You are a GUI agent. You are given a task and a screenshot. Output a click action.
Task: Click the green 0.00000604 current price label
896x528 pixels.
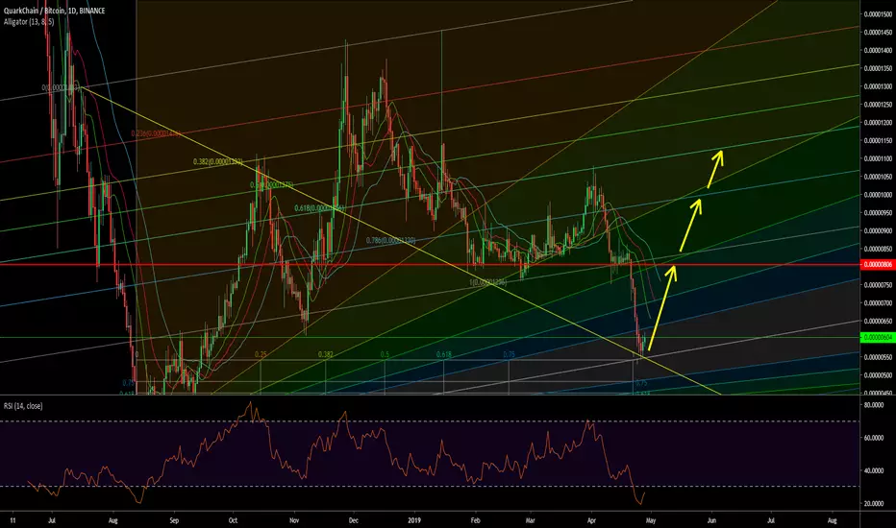tap(877, 338)
